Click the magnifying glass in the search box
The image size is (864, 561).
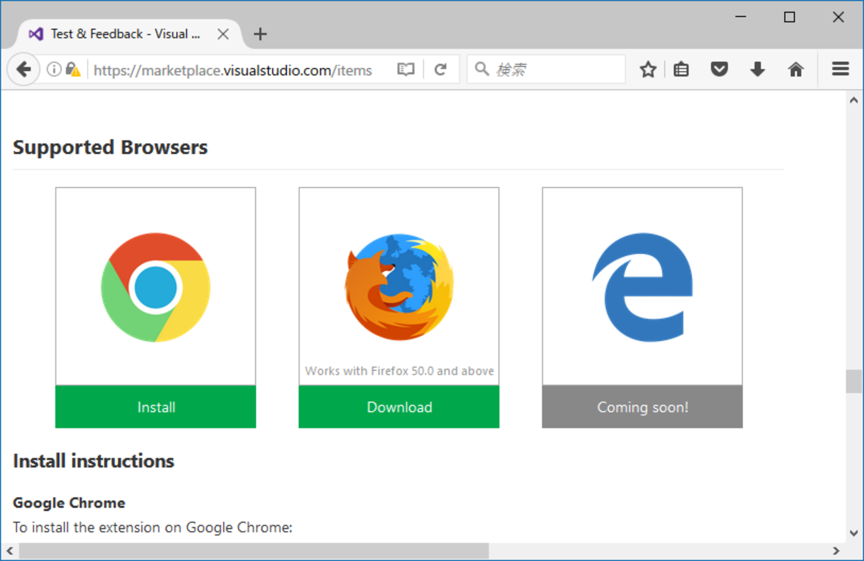coord(482,69)
